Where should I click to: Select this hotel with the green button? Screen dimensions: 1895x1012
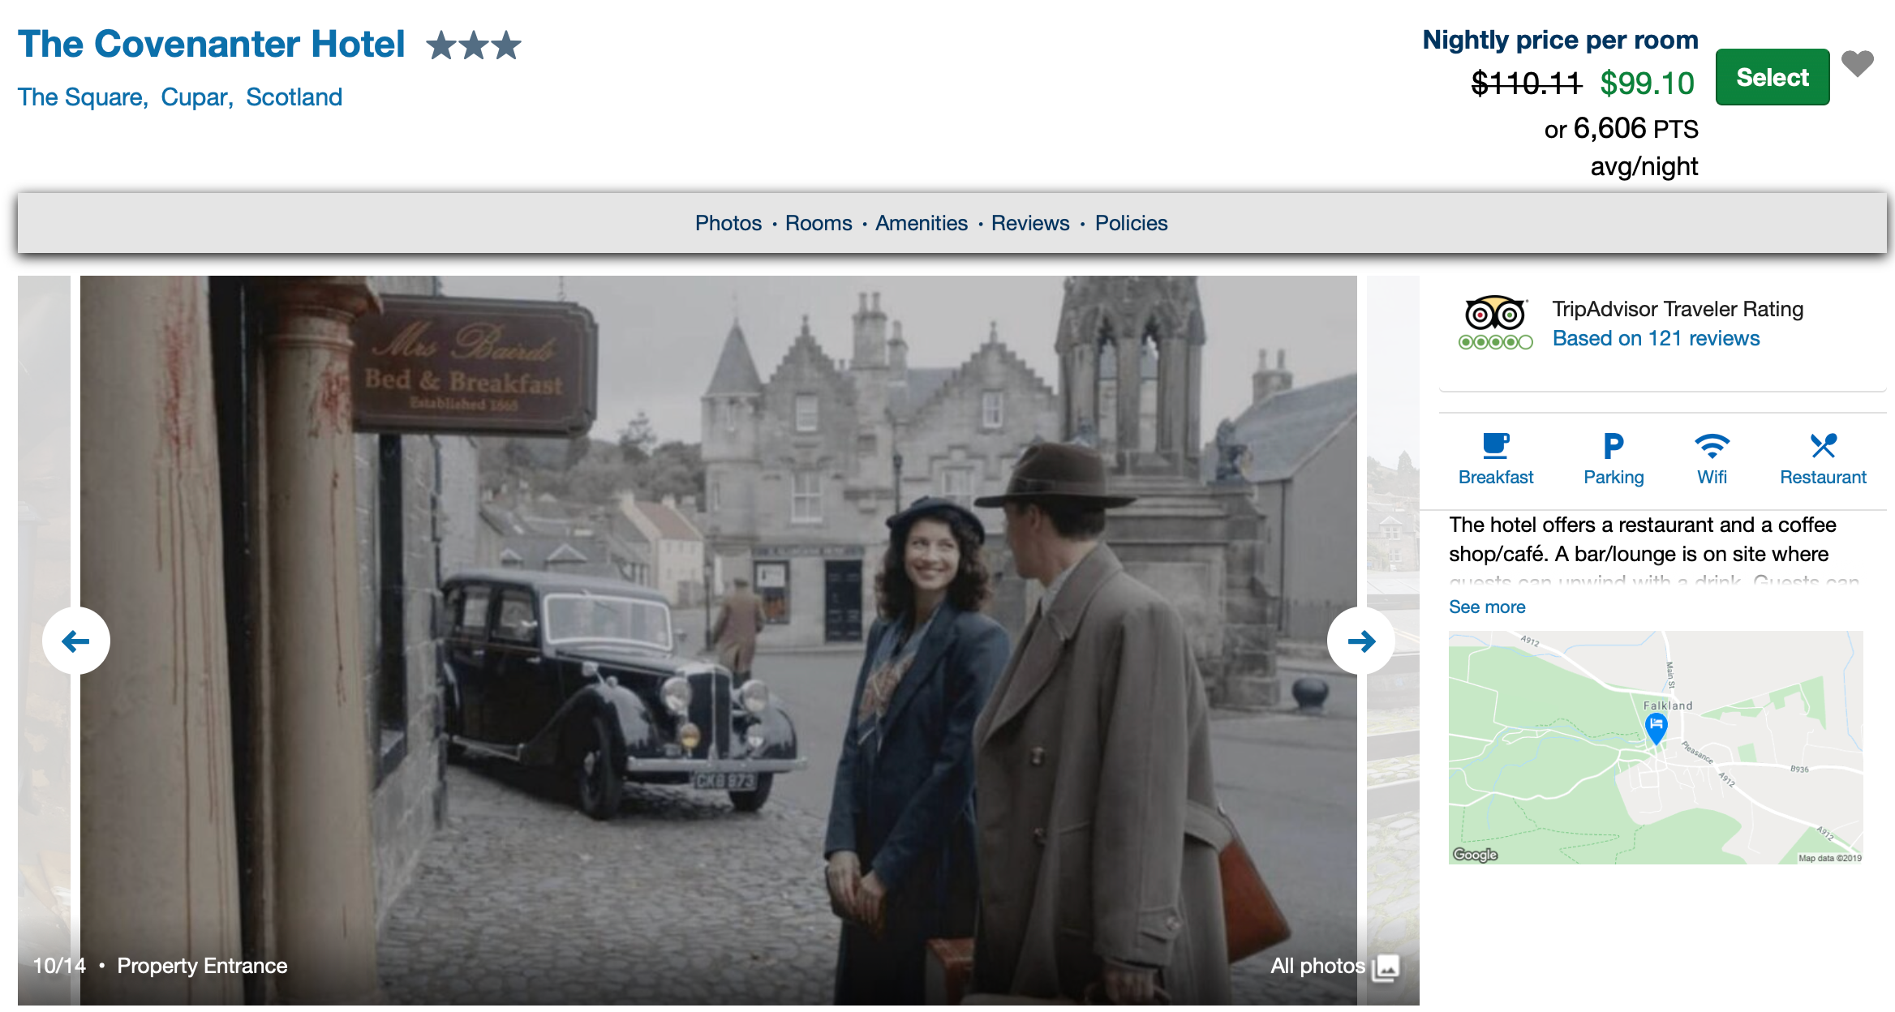pyautogui.click(x=1773, y=77)
